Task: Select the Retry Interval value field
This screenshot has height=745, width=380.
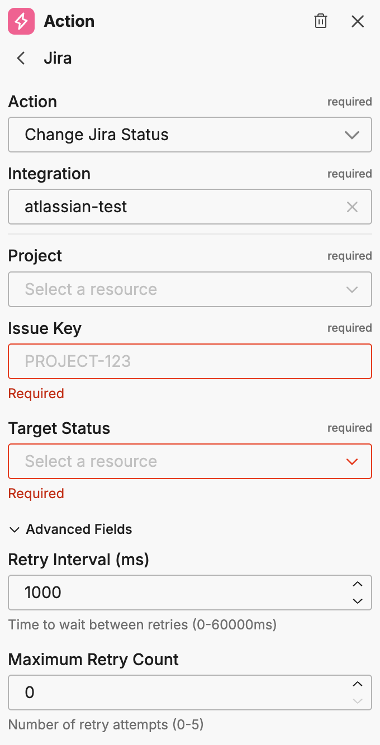Action: [x=168, y=592]
